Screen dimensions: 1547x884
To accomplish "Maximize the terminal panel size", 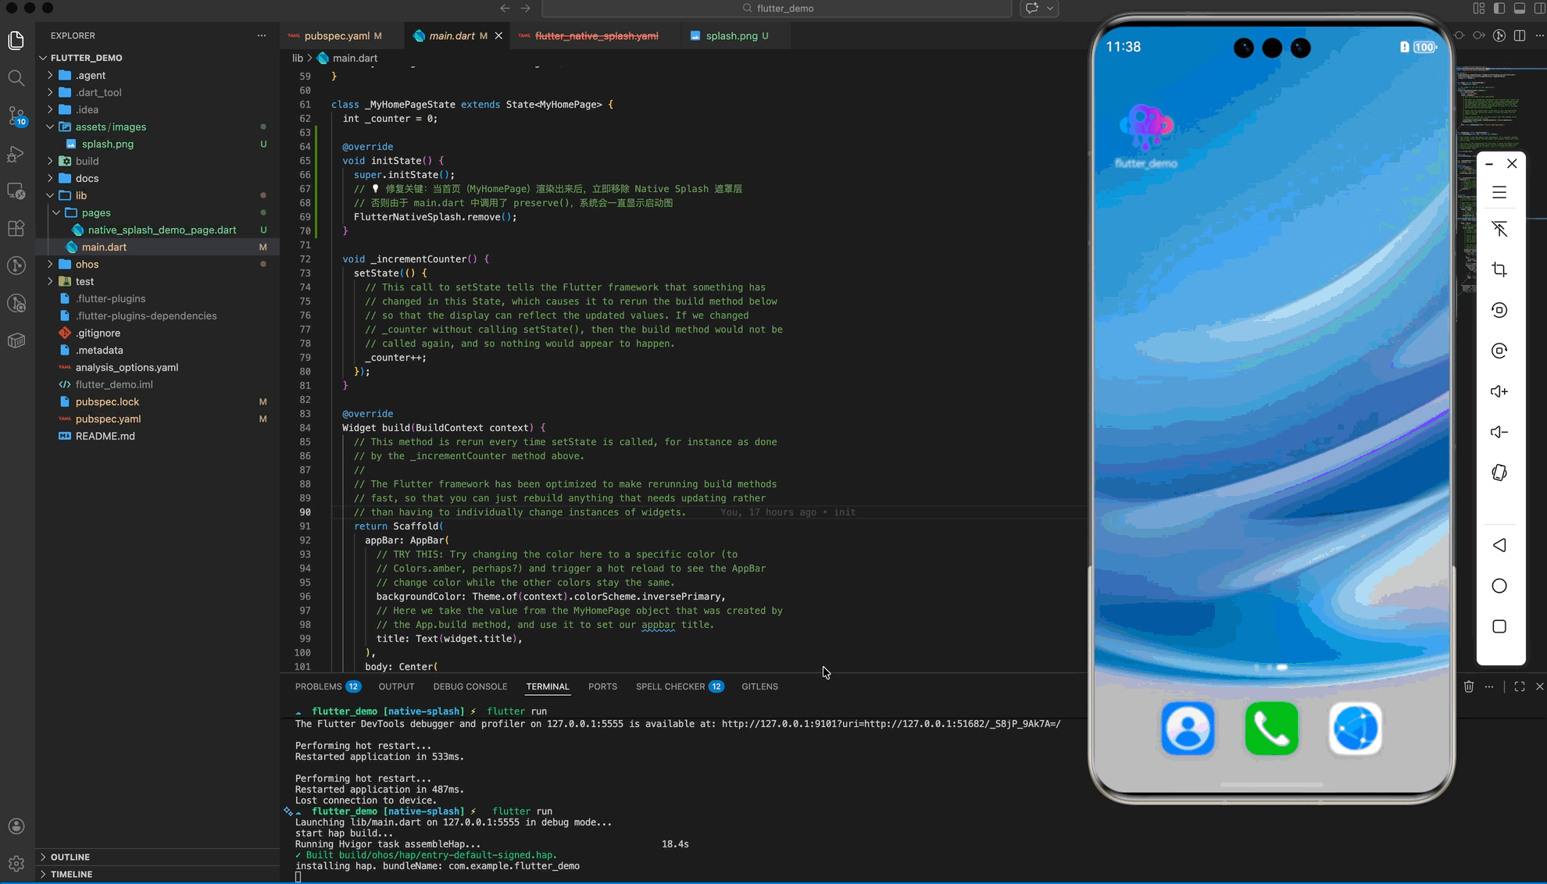I will (x=1520, y=686).
